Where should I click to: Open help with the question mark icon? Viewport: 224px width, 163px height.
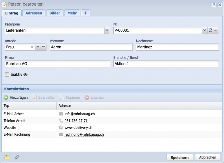click(214, 4)
